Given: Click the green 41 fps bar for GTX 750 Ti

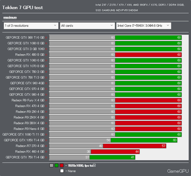Looking at the screenshot, I should (x=112, y=157).
